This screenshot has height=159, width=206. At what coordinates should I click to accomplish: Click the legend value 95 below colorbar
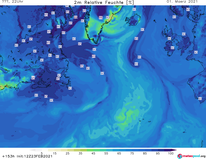(158, 153)
